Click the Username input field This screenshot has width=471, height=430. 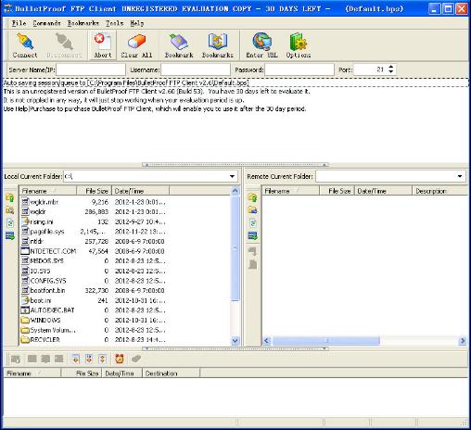[196, 70]
